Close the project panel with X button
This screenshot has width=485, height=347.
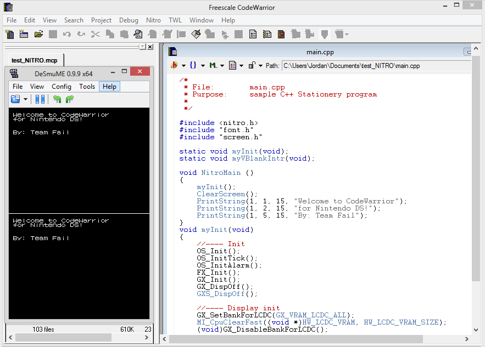tap(150, 47)
